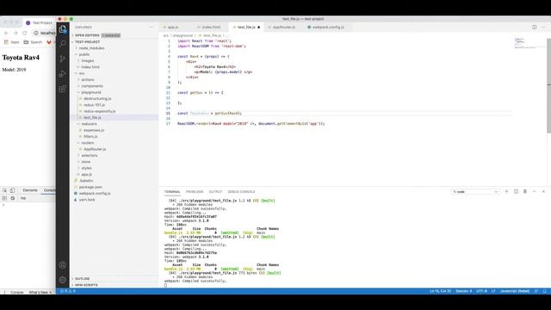Switch to the AppRouter.js editor tab

pyautogui.click(x=283, y=27)
